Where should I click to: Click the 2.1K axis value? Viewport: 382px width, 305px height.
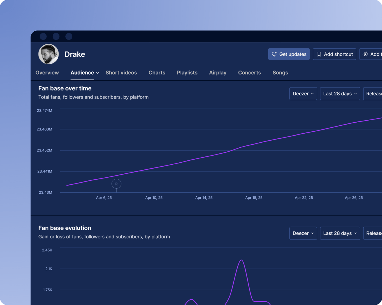pyautogui.click(x=49, y=269)
